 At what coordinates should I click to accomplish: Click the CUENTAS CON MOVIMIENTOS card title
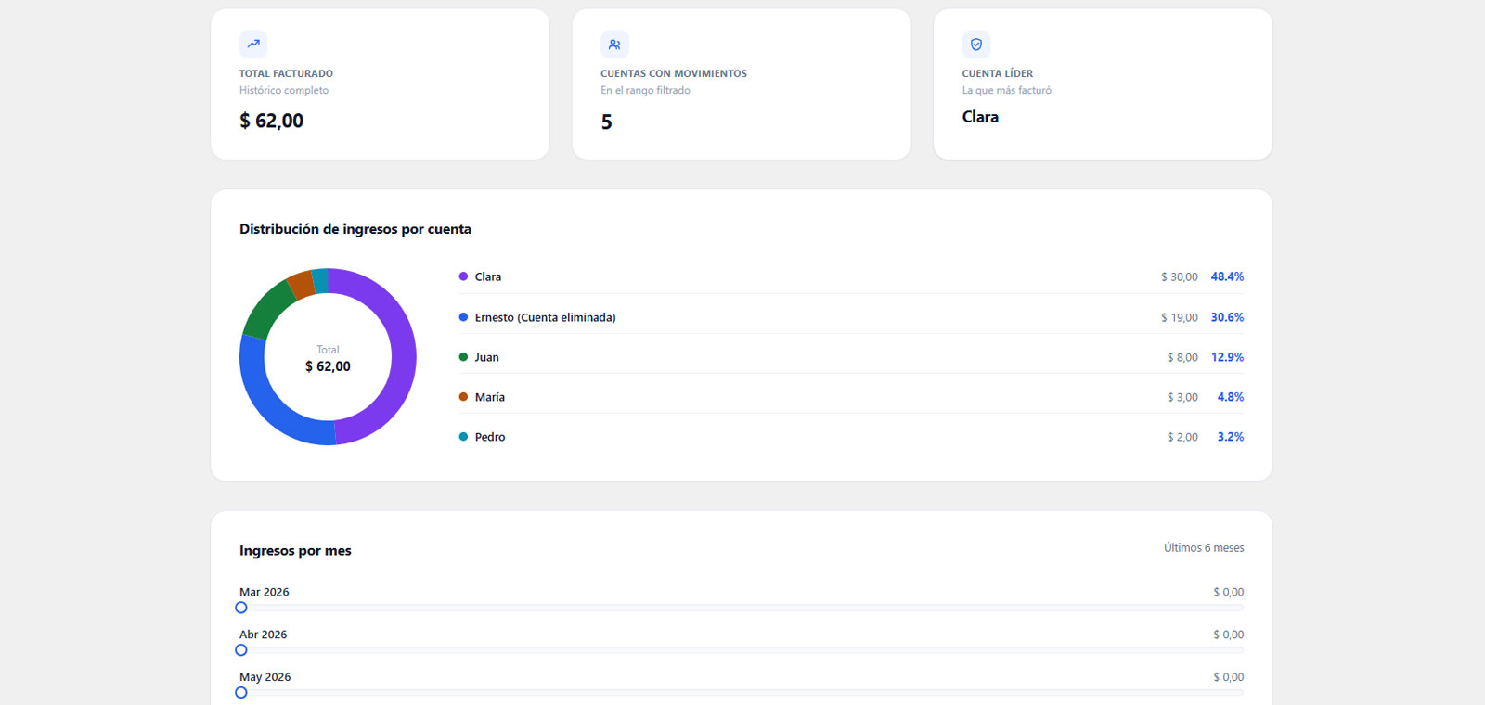pyautogui.click(x=674, y=73)
